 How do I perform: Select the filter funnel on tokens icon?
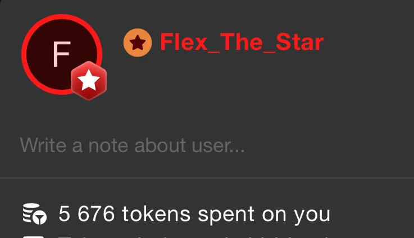pyautogui.click(x=40, y=218)
